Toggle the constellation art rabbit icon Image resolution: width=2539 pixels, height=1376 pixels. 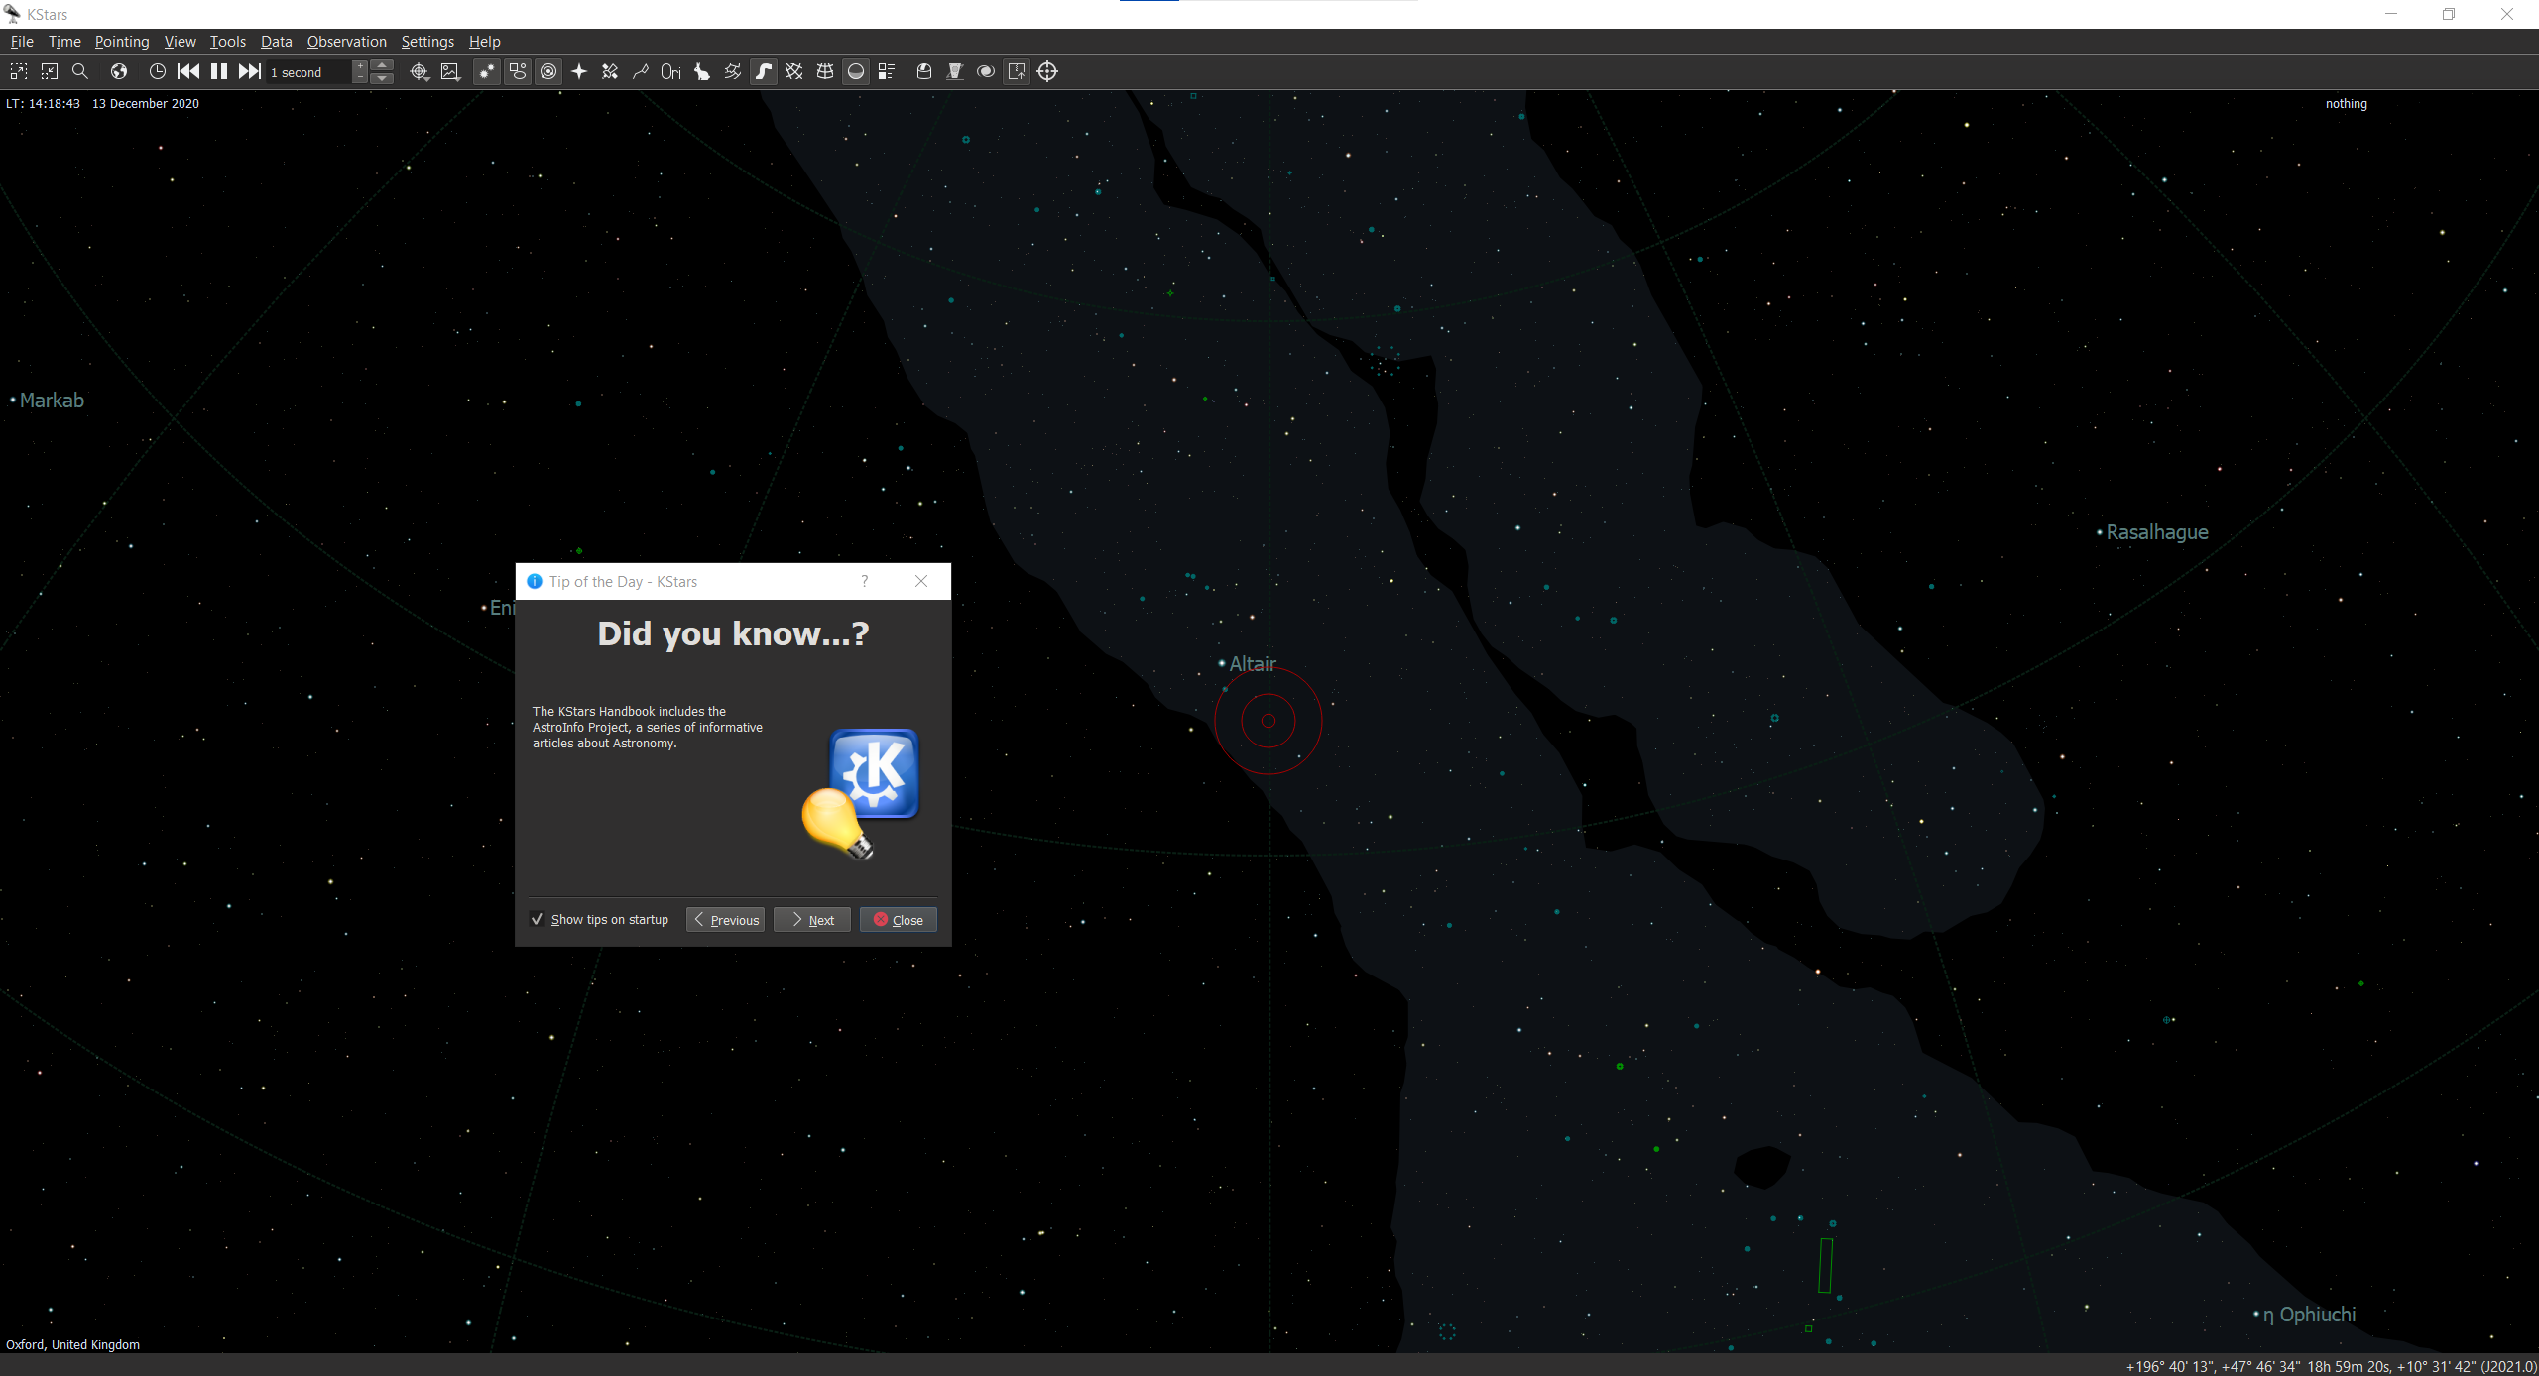(702, 71)
